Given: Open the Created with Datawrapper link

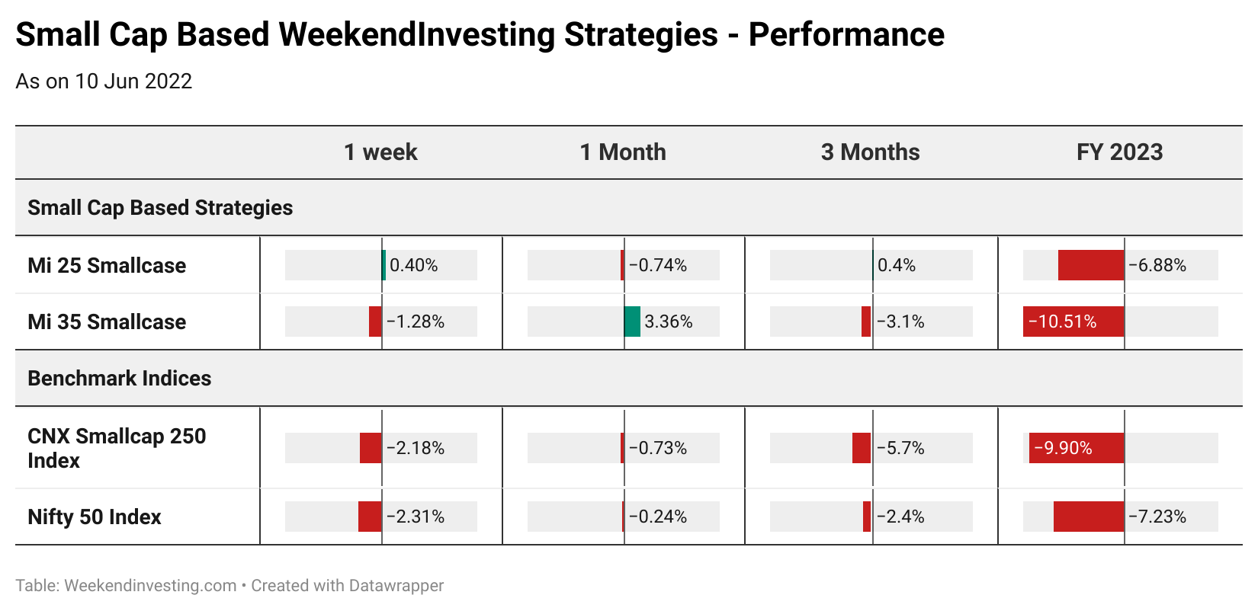Looking at the screenshot, I should pyautogui.click(x=348, y=586).
